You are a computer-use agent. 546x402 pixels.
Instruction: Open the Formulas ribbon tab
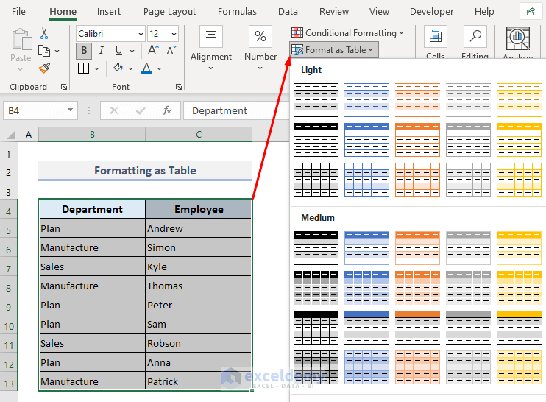pyautogui.click(x=237, y=12)
